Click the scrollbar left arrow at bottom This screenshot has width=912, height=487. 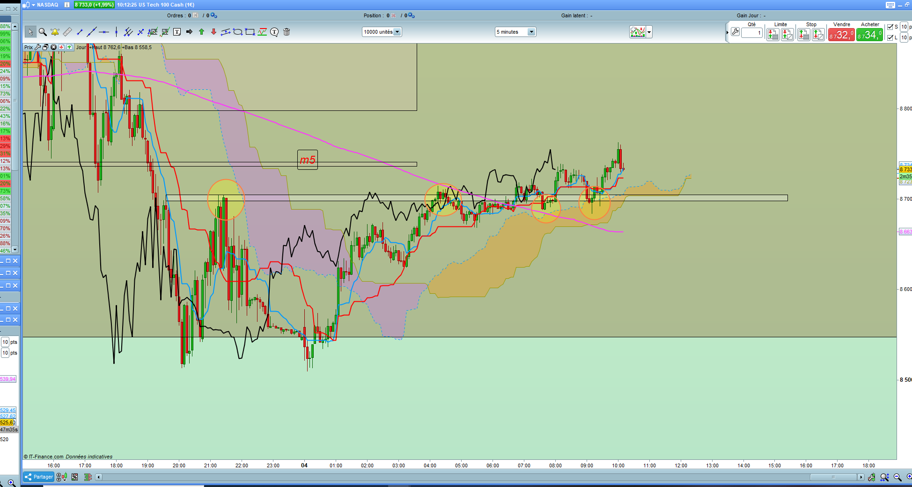pyautogui.click(x=98, y=477)
